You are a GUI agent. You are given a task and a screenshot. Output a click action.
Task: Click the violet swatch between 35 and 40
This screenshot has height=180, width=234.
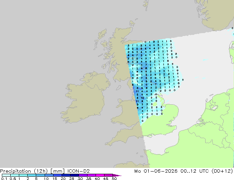[91, 175]
